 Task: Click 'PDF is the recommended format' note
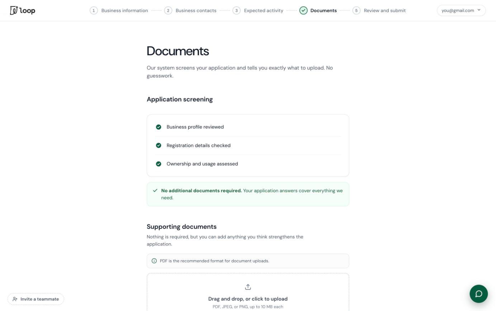pos(214,261)
